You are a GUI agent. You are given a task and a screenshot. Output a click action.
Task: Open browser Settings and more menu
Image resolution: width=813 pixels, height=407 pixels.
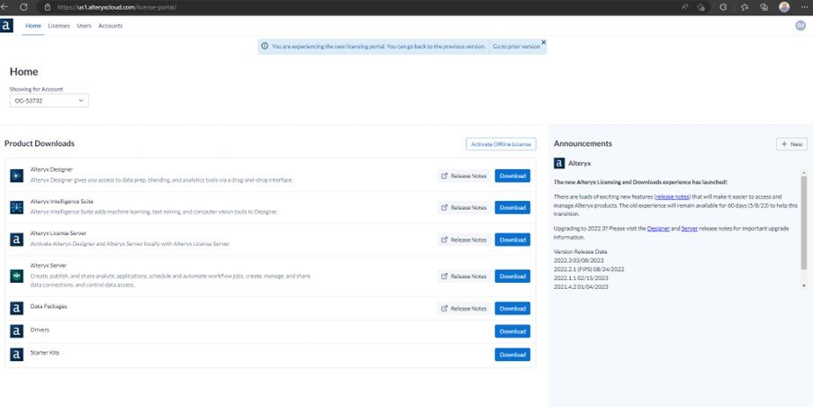804,7
